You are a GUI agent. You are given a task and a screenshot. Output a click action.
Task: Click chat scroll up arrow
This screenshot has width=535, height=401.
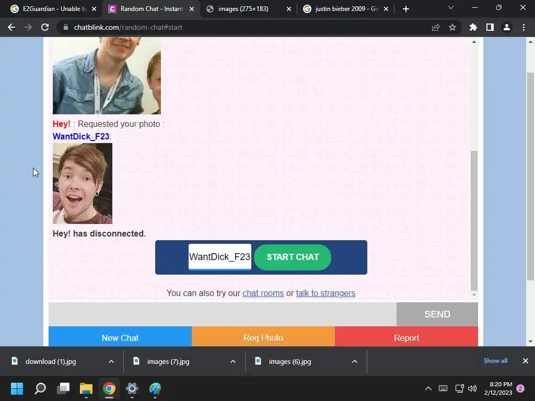click(474, 42)
